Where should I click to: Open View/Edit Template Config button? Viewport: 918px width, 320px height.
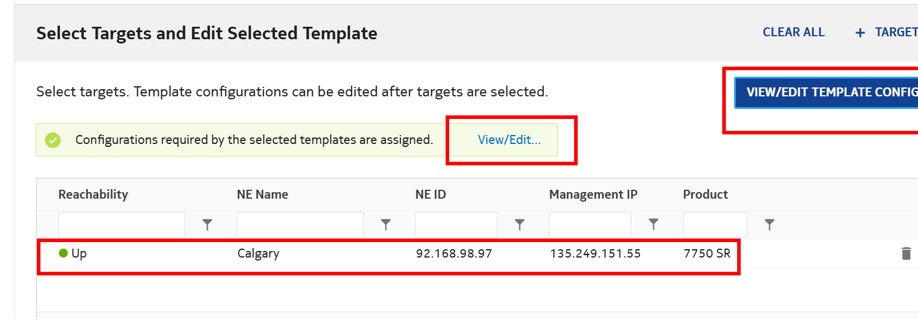pos(827,93)
